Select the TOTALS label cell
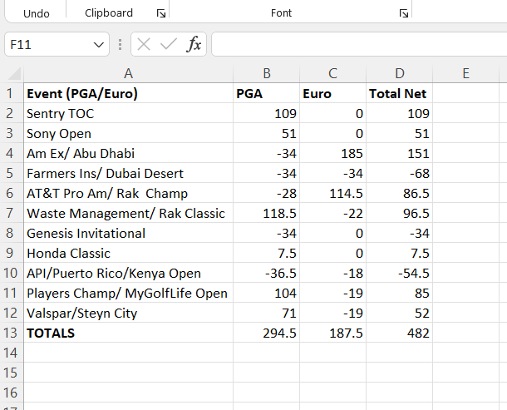The image size is (507, 410). coord(128,333)
